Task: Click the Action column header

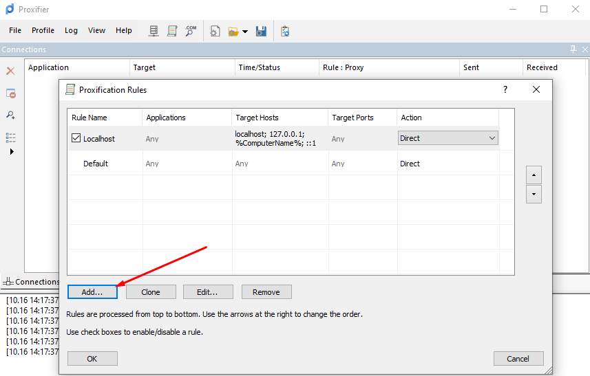Action: (447, 118)
